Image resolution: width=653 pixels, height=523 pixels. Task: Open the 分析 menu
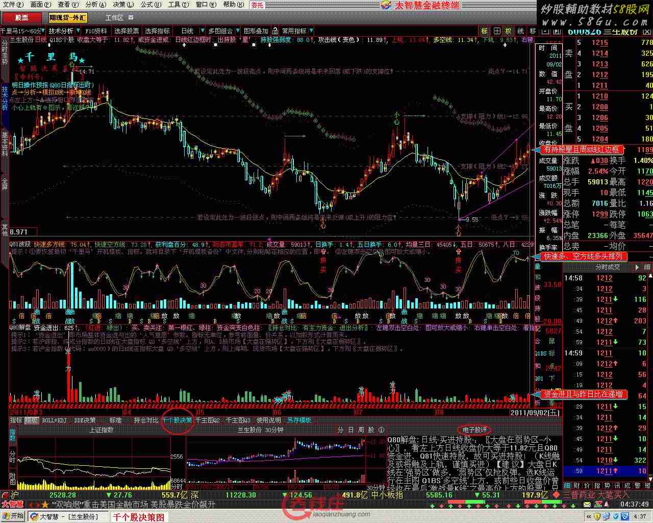(x=95, y=5)
